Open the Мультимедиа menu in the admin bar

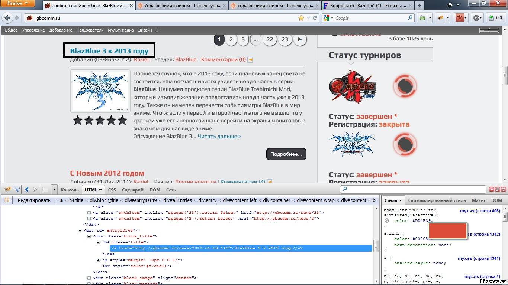(x=120, y=30)
